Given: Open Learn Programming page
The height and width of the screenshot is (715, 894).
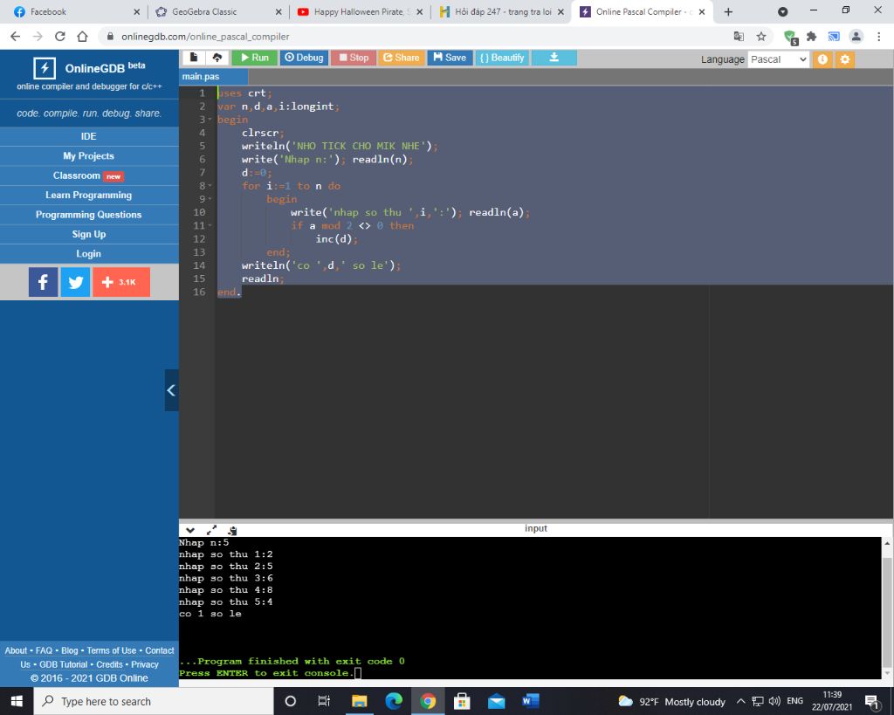Looking at the screenshot, I should pyautogui.click(x=89, y=195).
